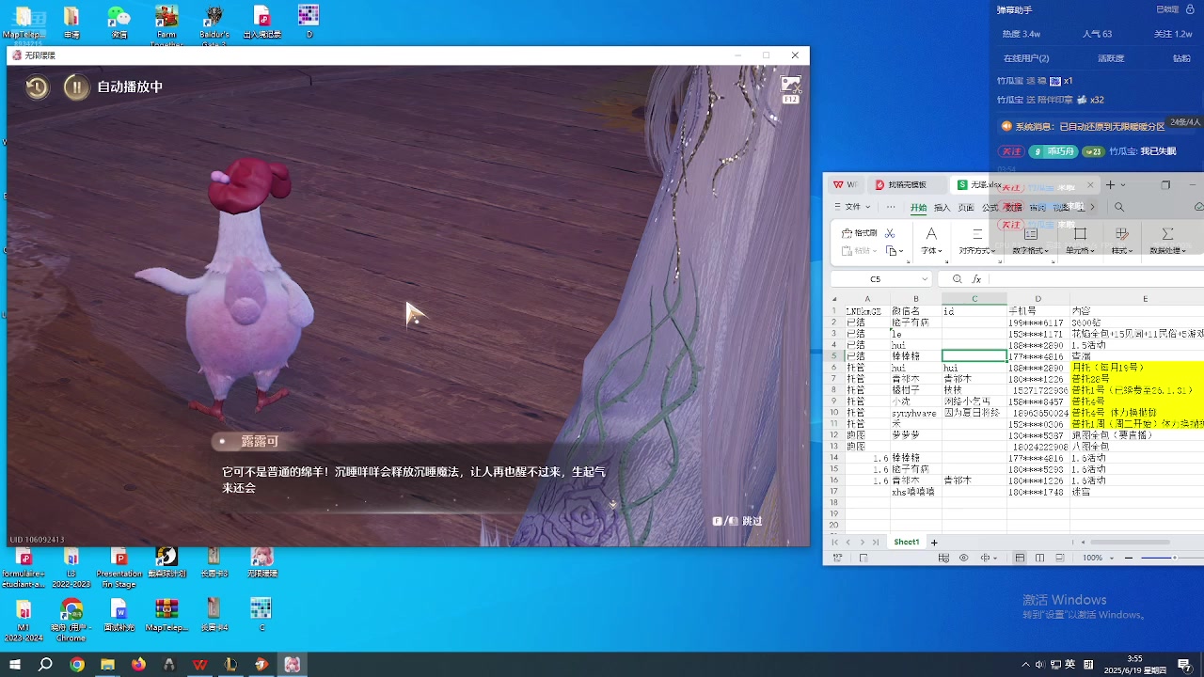Select the 页面 ribbon tab
1204x677 pixels.
tap(966, 208)
